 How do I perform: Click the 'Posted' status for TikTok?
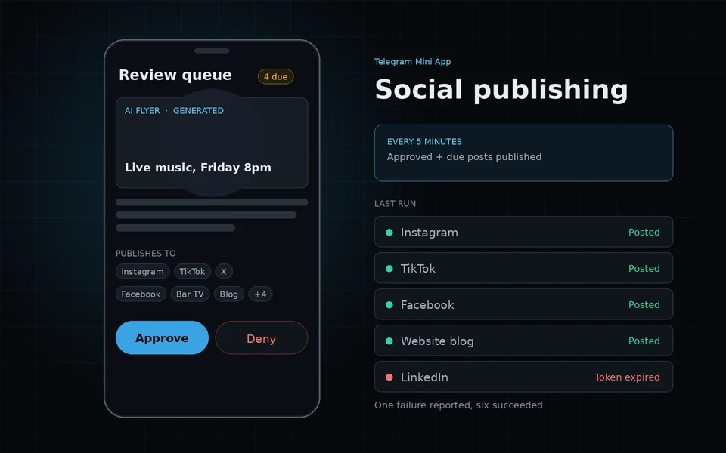point(644,269)
